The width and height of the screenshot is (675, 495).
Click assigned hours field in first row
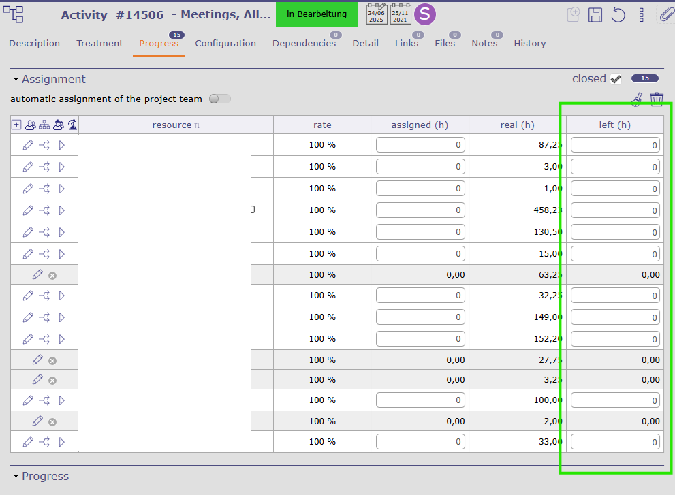click(x=420, y=145)
